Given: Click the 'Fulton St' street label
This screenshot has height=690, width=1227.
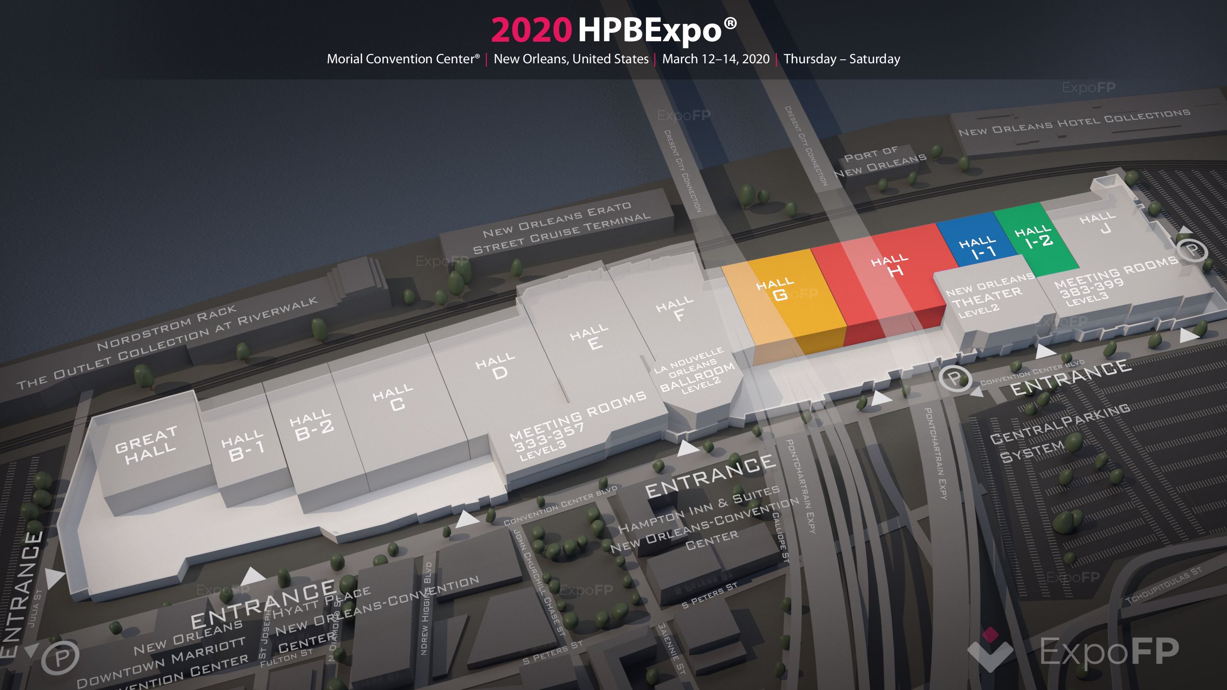Looking at the screenshot, I should click(286, 658).
